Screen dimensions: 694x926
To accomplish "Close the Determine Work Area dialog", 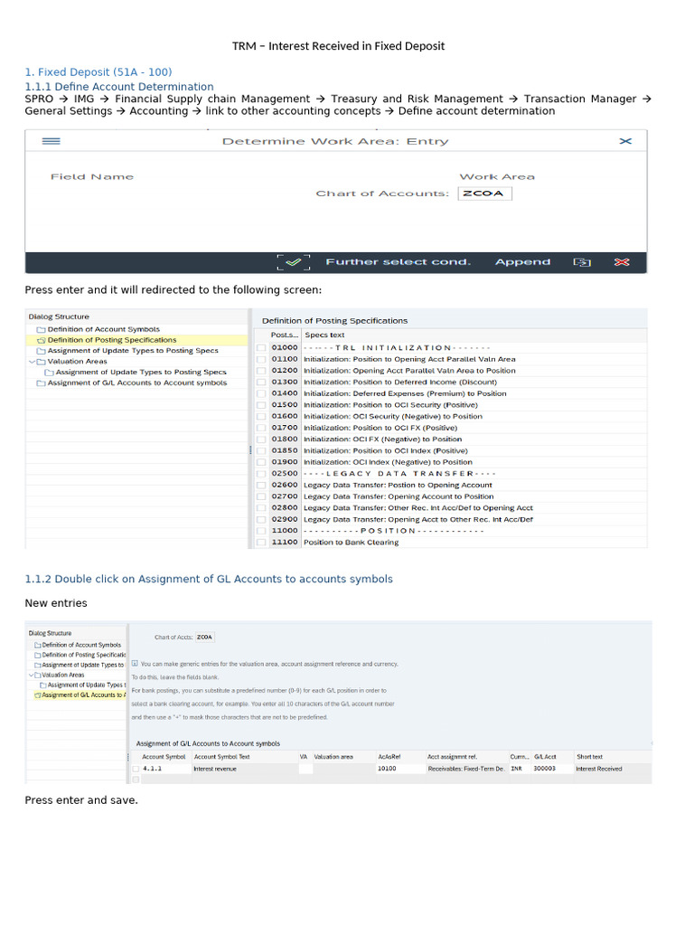I will click(x=625, y=141).
